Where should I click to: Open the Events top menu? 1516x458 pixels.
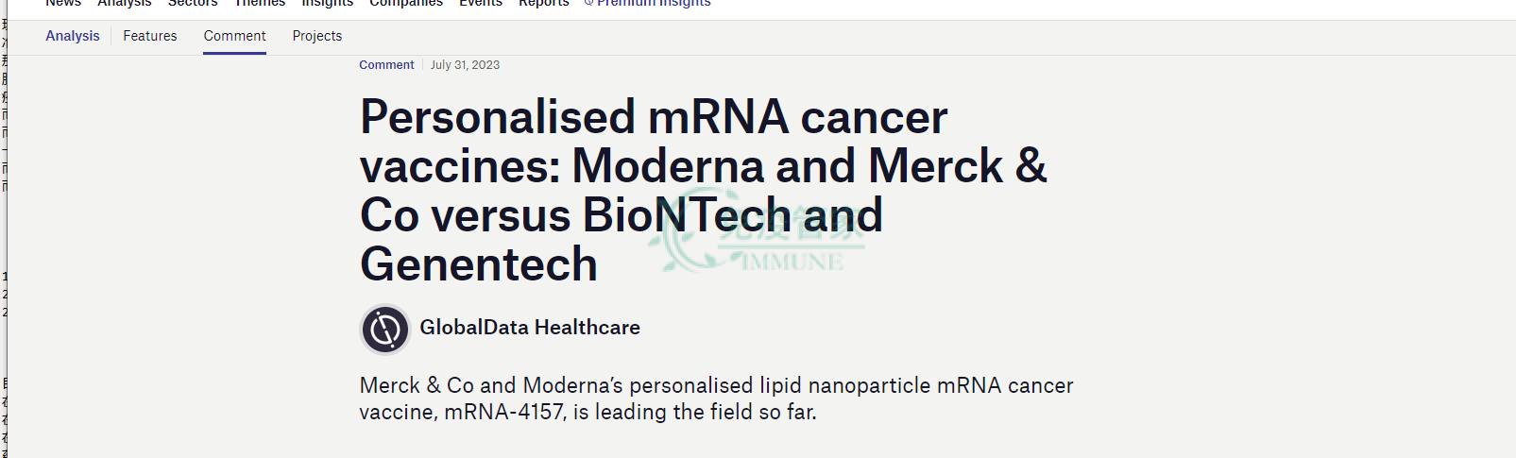click(481, 3)
